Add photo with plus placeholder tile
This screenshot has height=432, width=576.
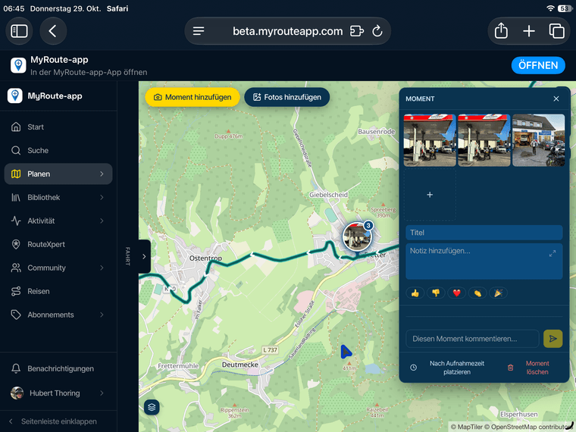(430, 195)
